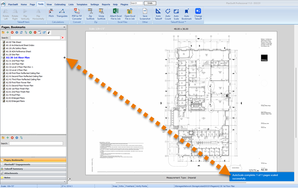Image resolution: width=298 pixels, height=188 pixels.
Task: Run Auto Count
Action: 168,15
